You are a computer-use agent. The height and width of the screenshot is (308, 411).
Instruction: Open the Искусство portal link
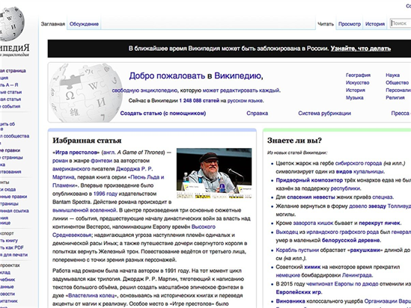click(x=358, y=83)
